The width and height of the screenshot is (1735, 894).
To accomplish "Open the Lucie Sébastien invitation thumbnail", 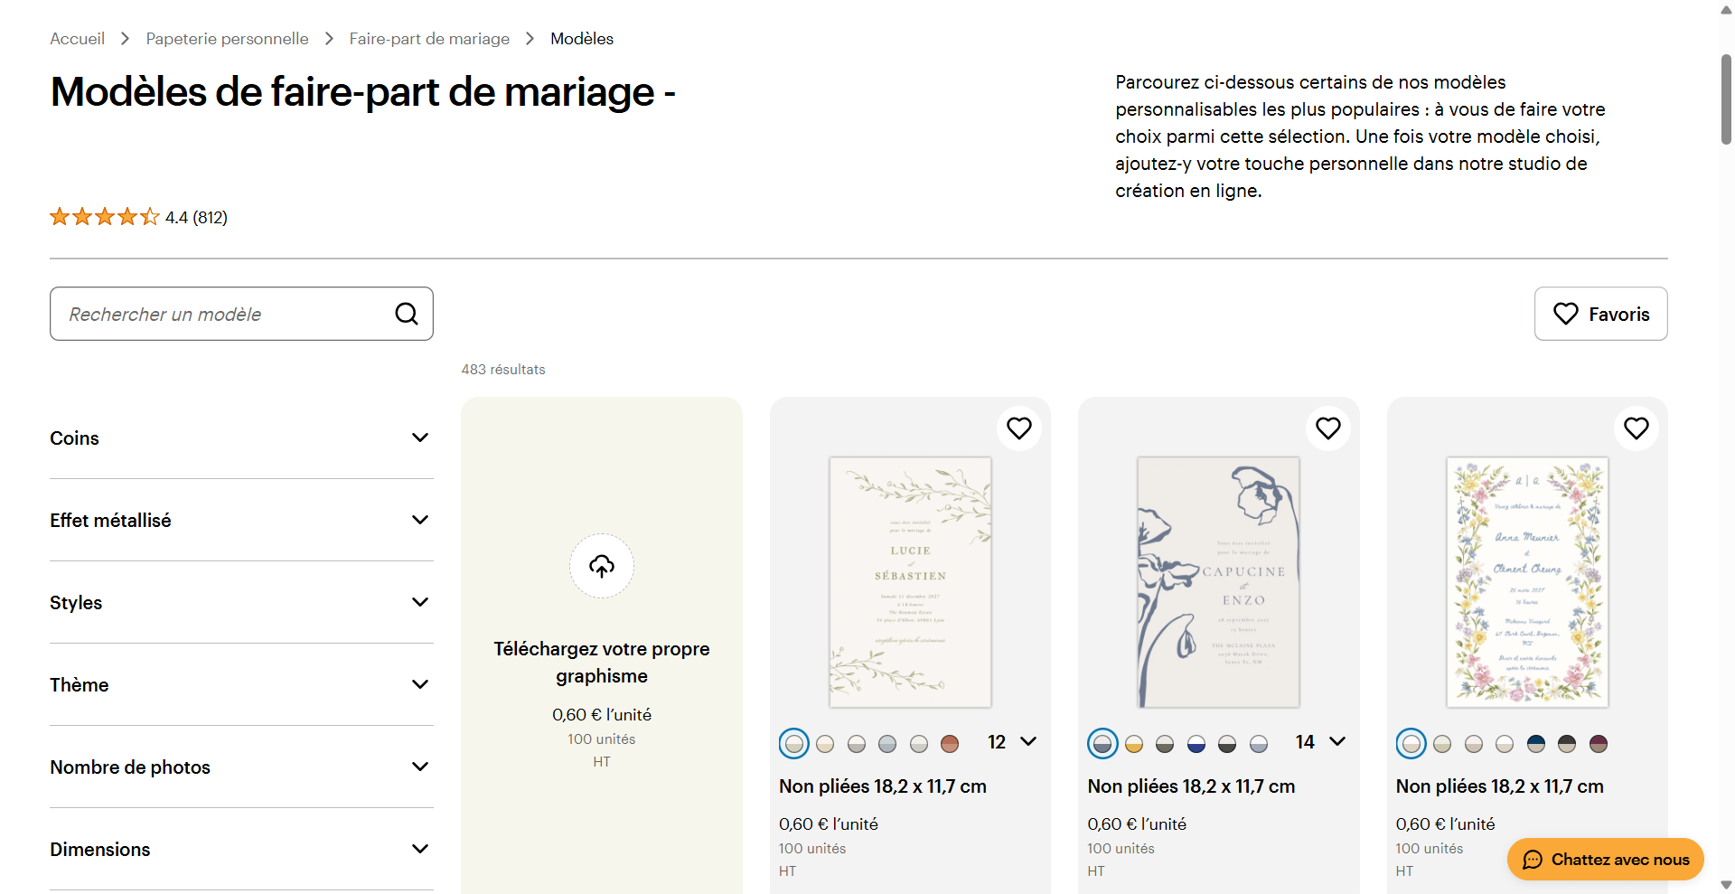I will [911, 582].
